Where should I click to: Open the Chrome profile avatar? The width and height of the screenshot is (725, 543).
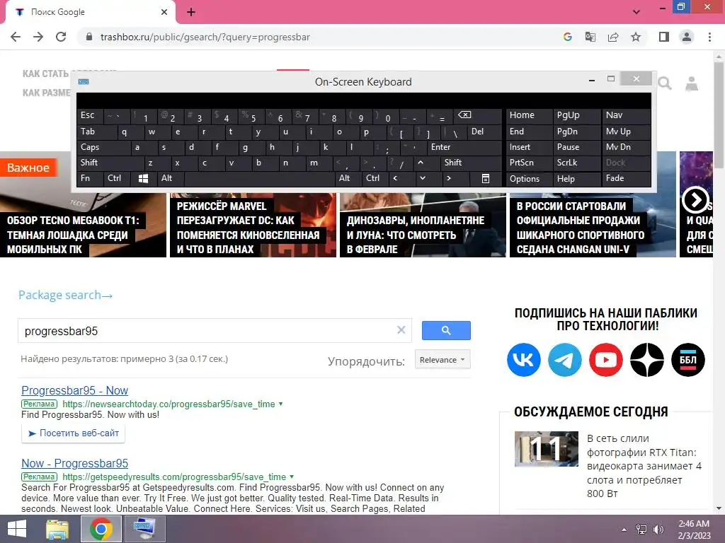tap(687, 37)
